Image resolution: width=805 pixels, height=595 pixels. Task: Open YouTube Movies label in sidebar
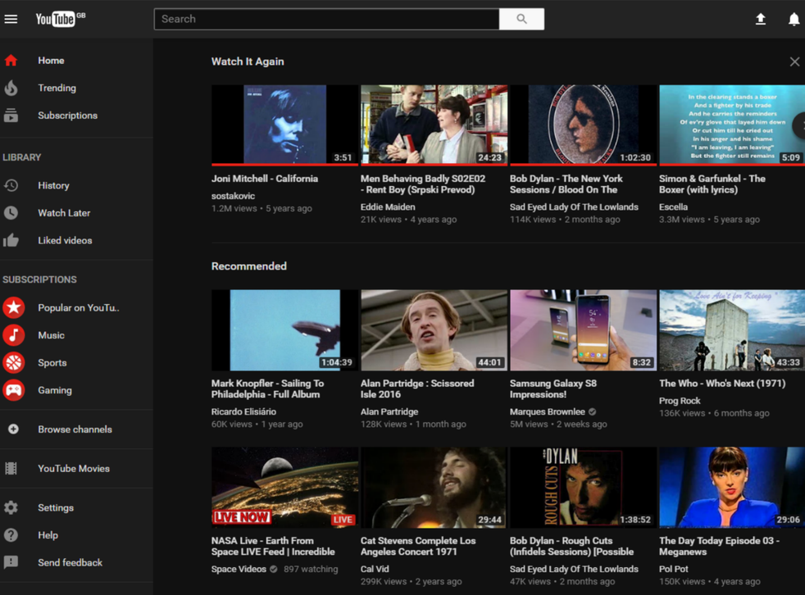pos(74,468)
